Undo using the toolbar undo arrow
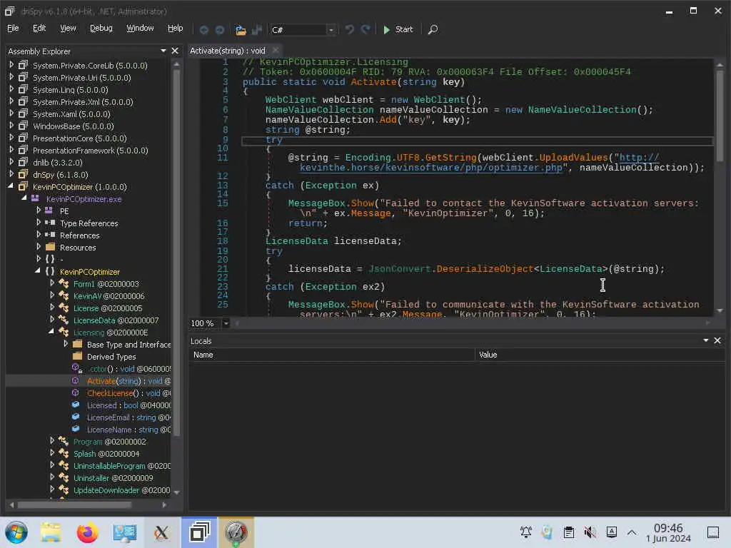Screen dimensions: 731x548 pyautogui.click(x=349, y=29)
